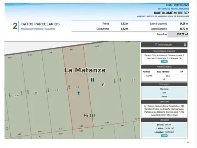Screen dimensions: 197x148
Task: Click Copiar under Nomenclatura Catastral
Action: [164, 61]
